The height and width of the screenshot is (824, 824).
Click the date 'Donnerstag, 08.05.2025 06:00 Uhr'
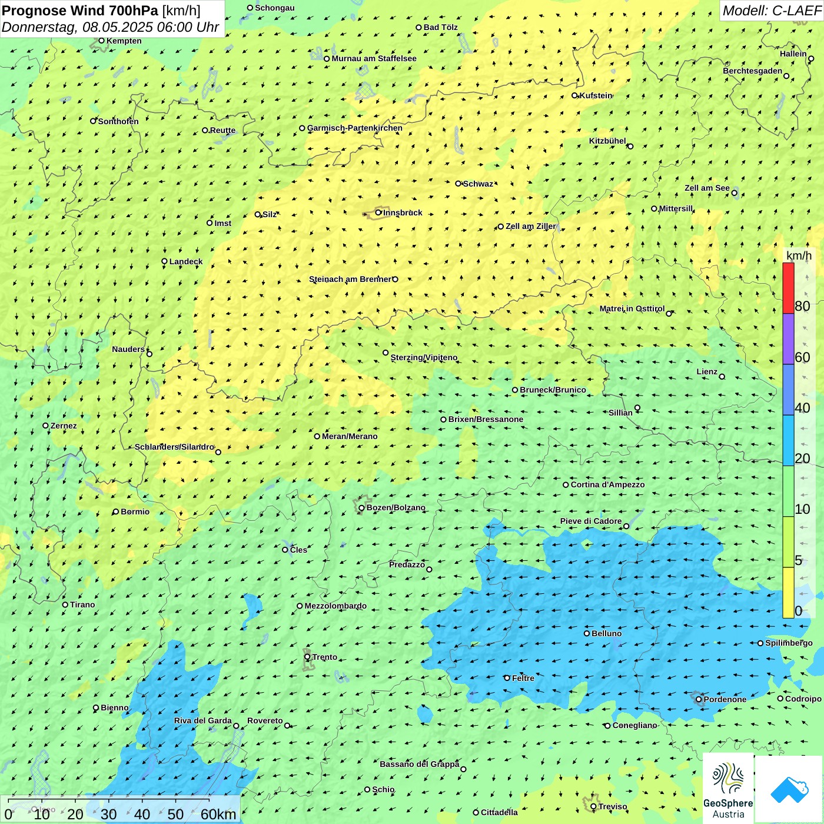110,27
